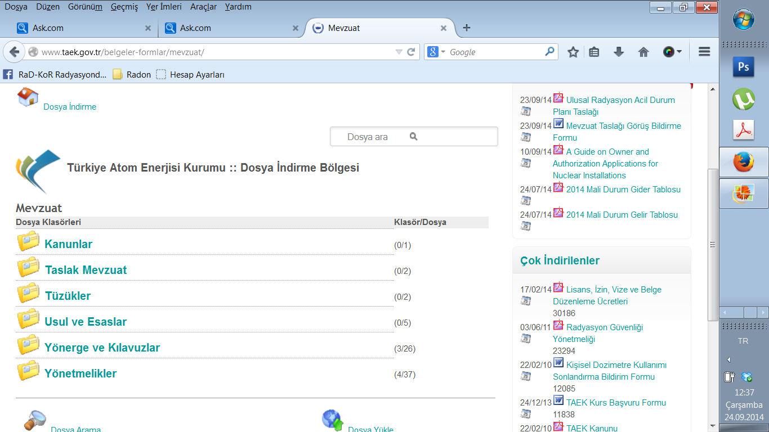Open the Kanunlar folder icon
Viewport: 769px width, 432px height.
click(x=28, y=241)
